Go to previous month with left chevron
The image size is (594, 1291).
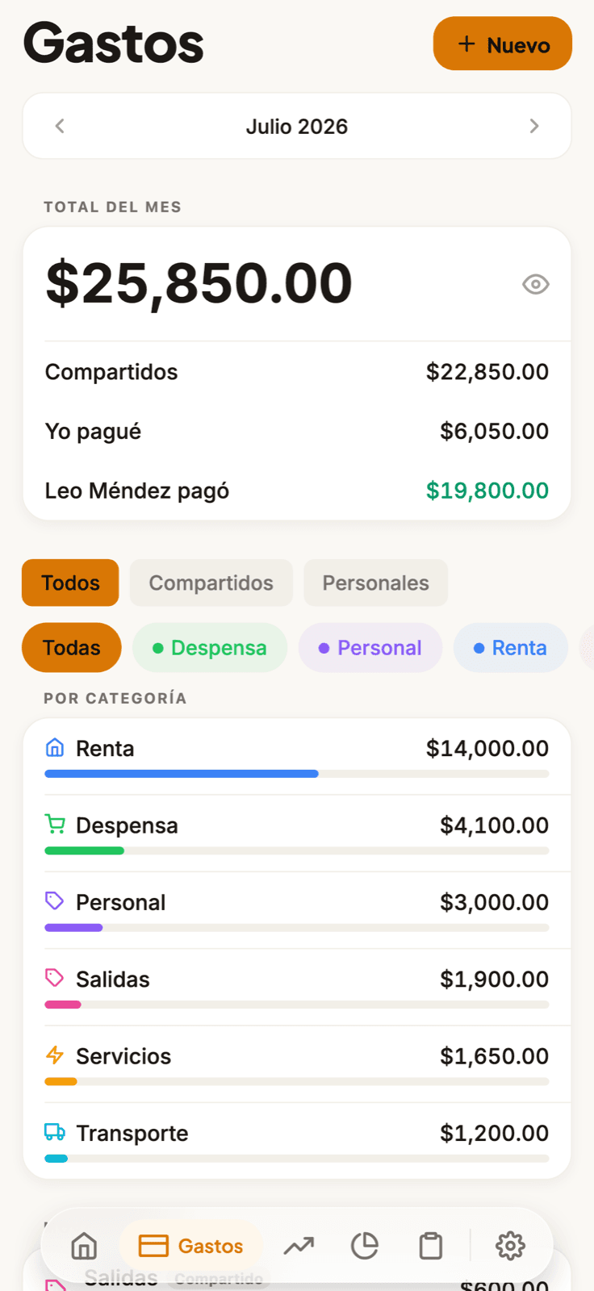click(60, 126)
